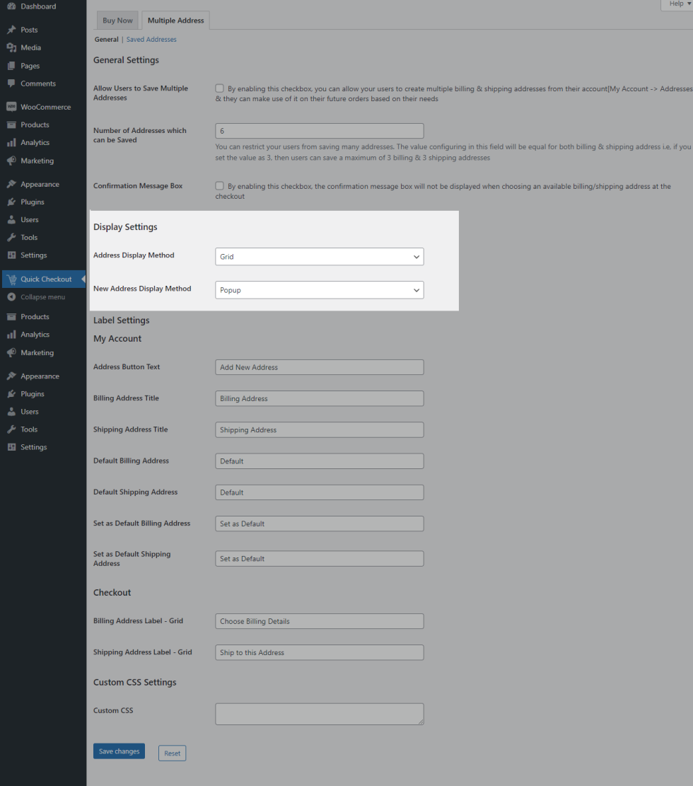
Task: Select the Multiple Address tab
Action: 175,21
